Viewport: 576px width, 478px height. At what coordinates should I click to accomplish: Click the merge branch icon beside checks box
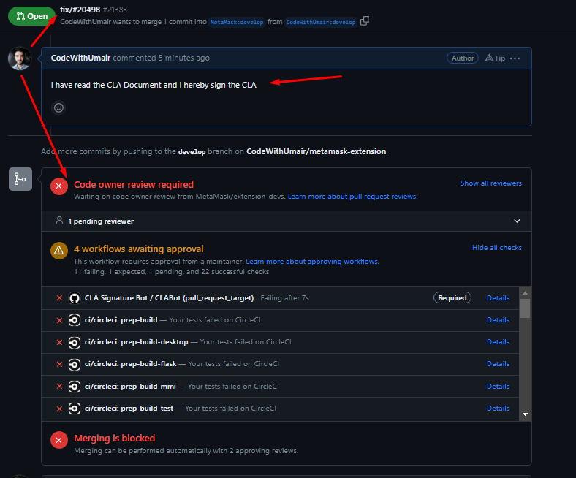click(x=20, y=179)
